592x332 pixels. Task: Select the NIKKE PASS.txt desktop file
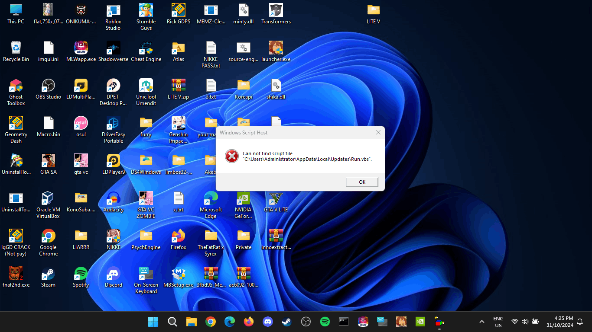pos(211,55)
